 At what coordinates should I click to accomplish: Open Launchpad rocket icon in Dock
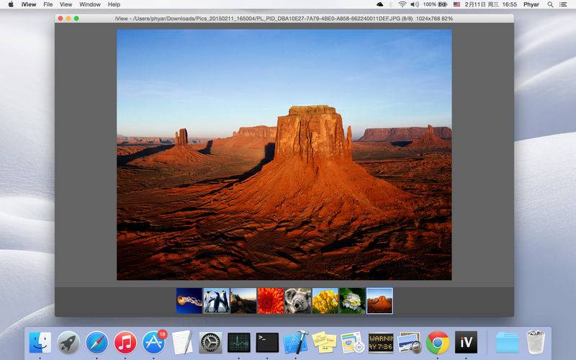click(68, 343)
